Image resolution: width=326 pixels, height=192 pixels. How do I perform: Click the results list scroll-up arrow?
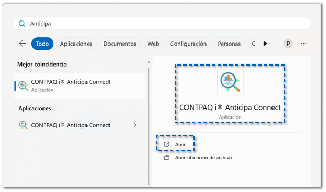point(149,62)
